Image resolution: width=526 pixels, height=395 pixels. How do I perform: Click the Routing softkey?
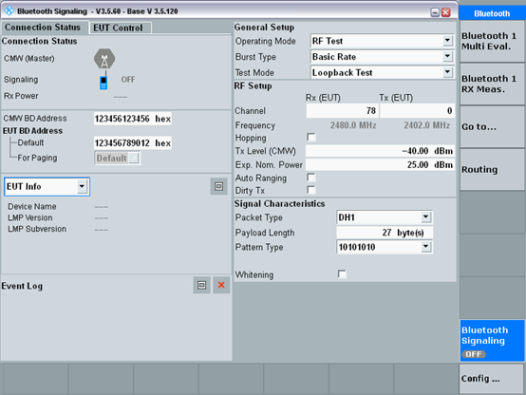492,169
